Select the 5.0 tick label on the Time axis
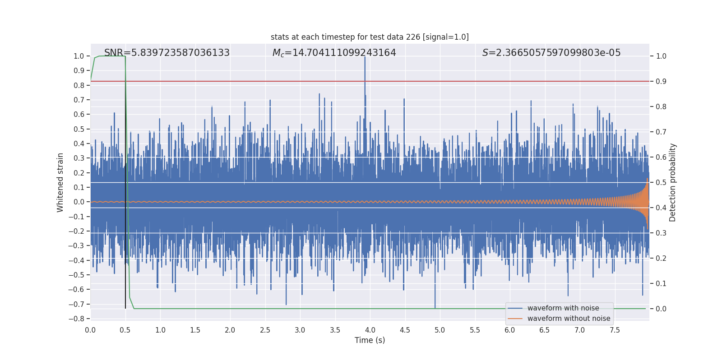722x361 pixels. (x=440, y=330)
